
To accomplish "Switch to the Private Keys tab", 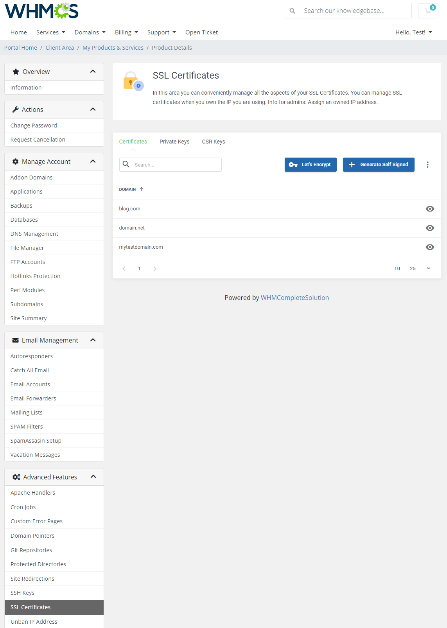I will point(174,142).
